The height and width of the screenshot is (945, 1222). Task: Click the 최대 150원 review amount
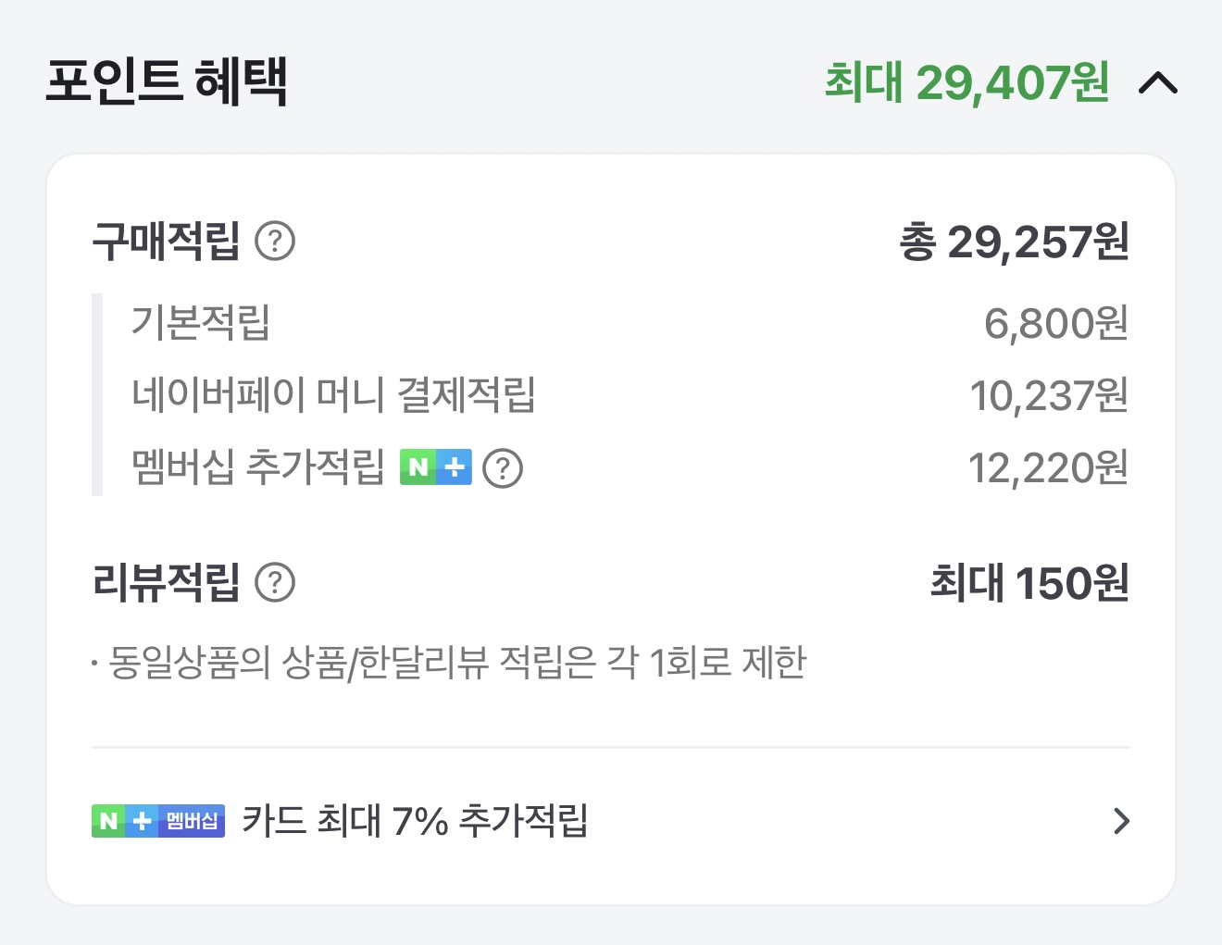tap(1029, 583)
